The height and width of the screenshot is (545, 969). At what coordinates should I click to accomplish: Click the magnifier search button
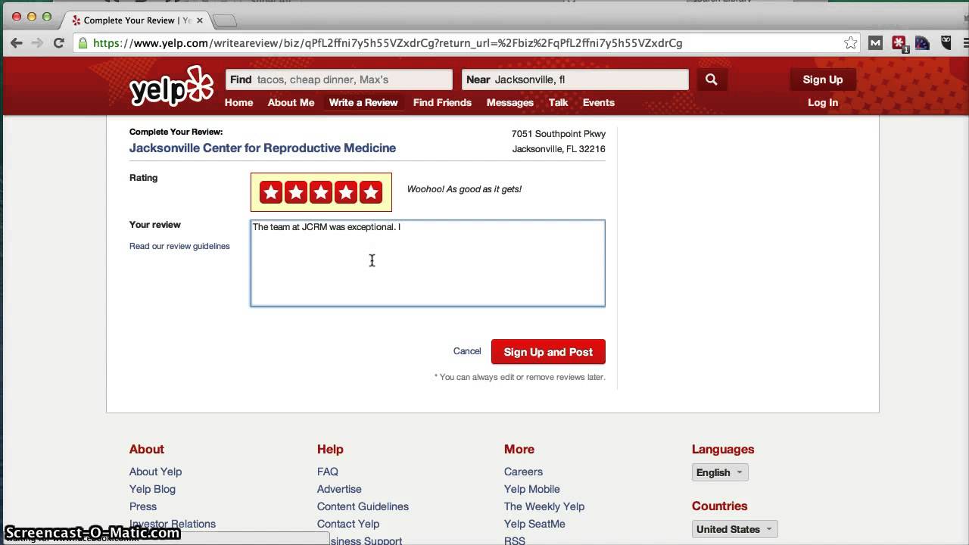(x=711, y=79)
